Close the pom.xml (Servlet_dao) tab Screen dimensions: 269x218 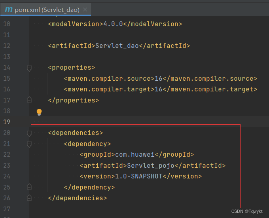click(85, 9)
